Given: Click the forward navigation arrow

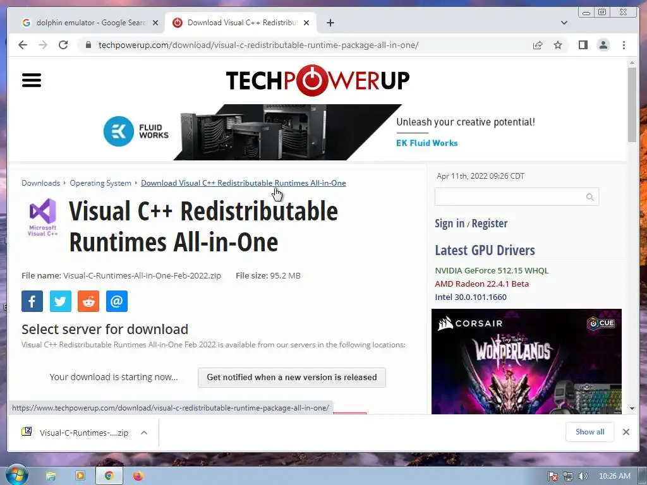Looking at the screenshot, I should click(x=43, y=45).
